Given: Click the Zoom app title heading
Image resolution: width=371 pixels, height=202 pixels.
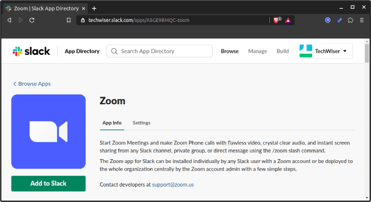Looking at the screenshot, I should coord(112,101).
